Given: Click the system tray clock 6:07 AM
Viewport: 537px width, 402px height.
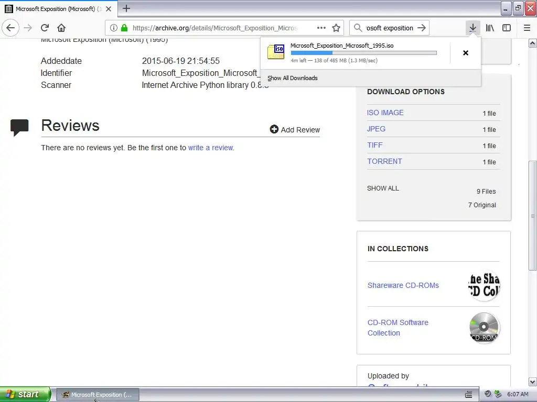Looking at the screenshot, I should 518,394.
